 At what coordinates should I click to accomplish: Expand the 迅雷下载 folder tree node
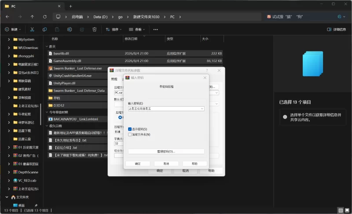pos(9,131)
